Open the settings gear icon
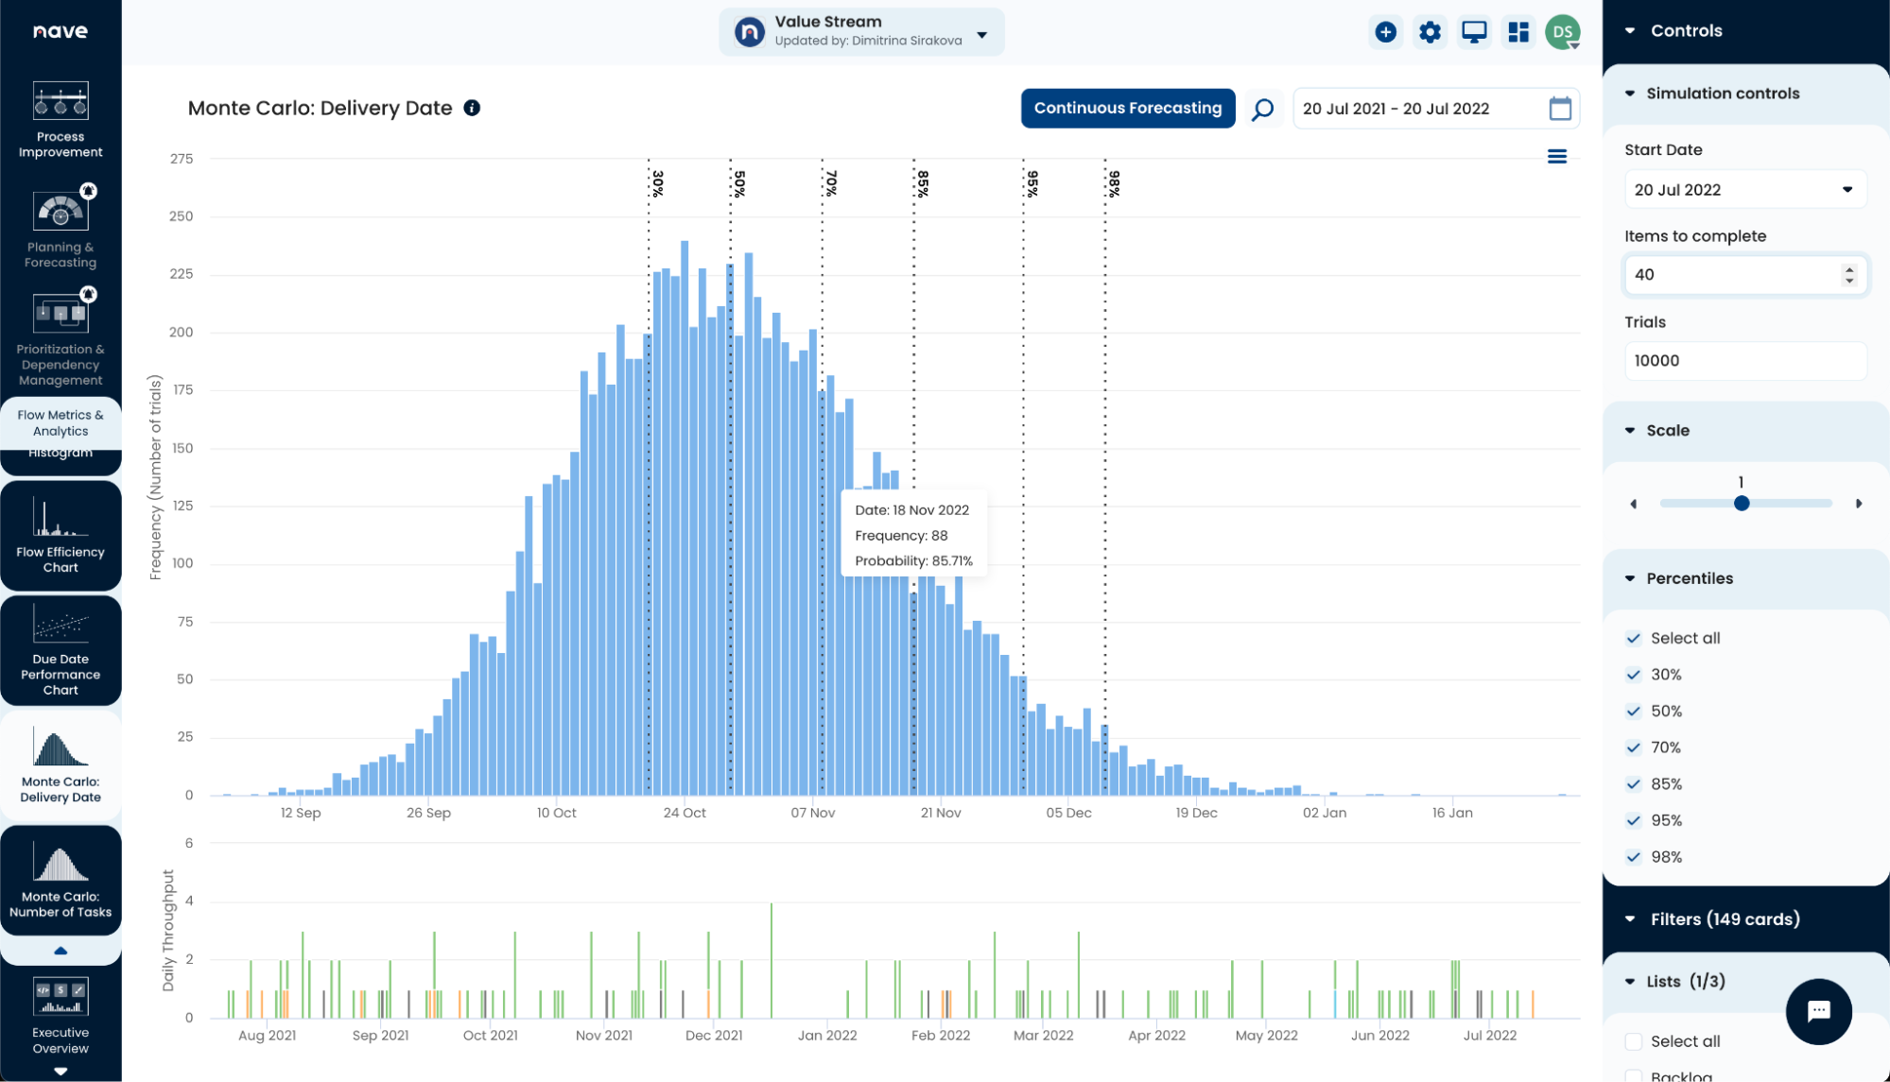Screen dimensions: 1890x1082 [x=1430, y=32]
